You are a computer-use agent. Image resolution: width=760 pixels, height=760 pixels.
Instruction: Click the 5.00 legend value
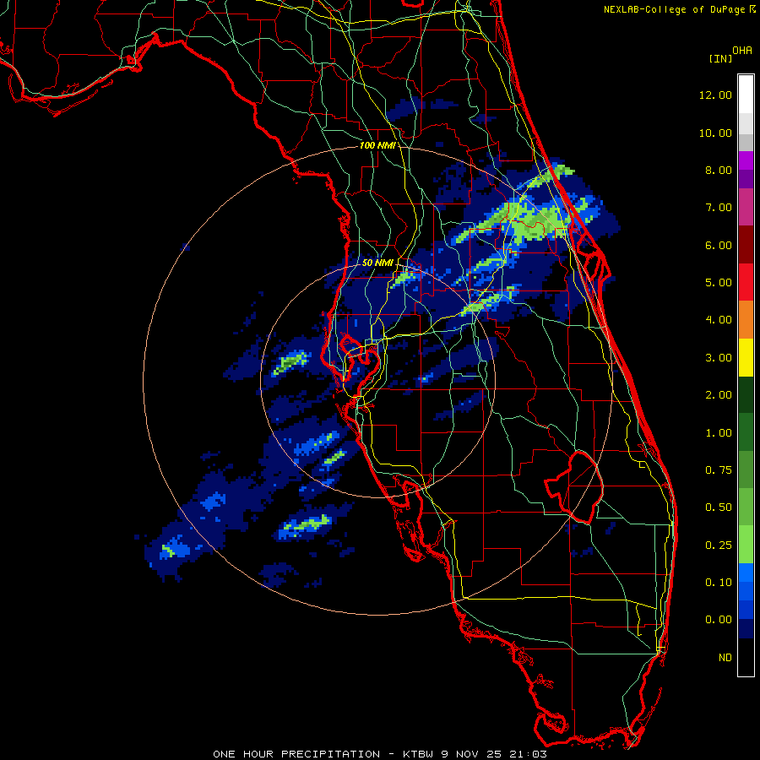point(719,283)
